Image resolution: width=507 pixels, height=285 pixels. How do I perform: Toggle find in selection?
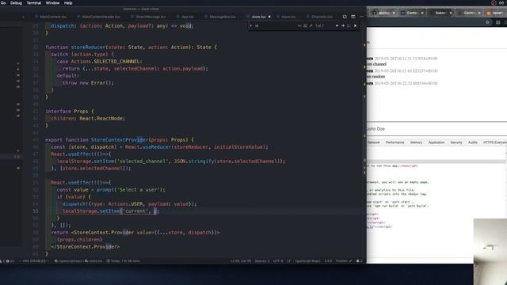pyautogui.click(x=349, y=25)
